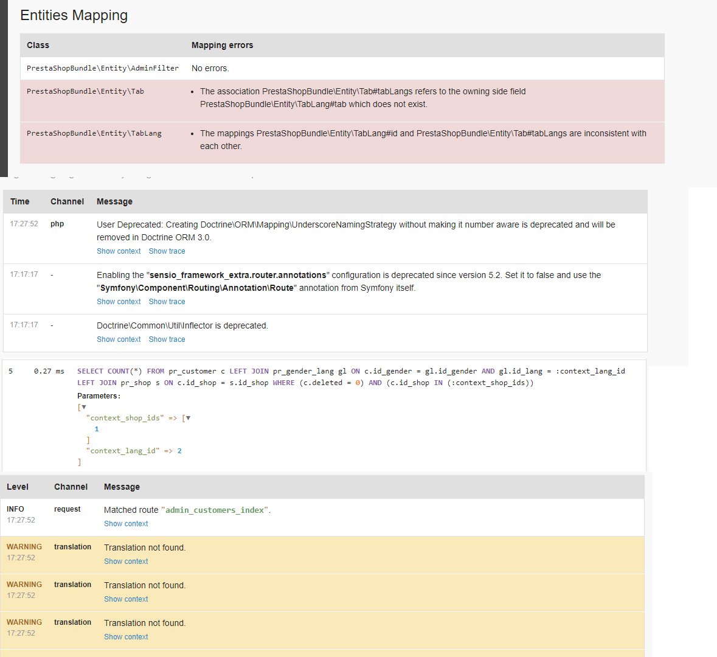Select PrestaShopBundle\Entity\AdminFilter class cell
717x657 pixels.
[x=102, y=68]
